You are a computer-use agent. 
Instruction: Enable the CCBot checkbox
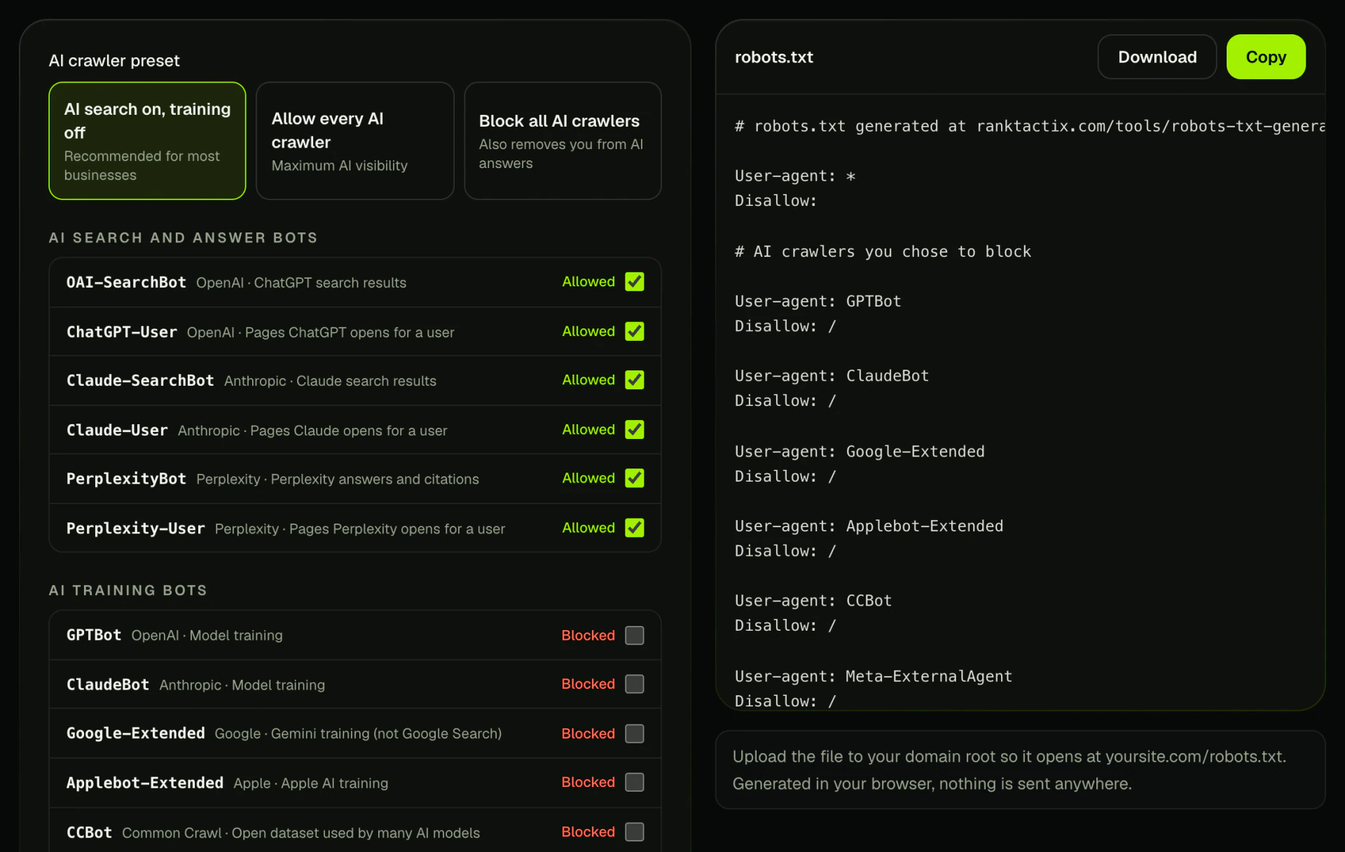tap(634, 832)
